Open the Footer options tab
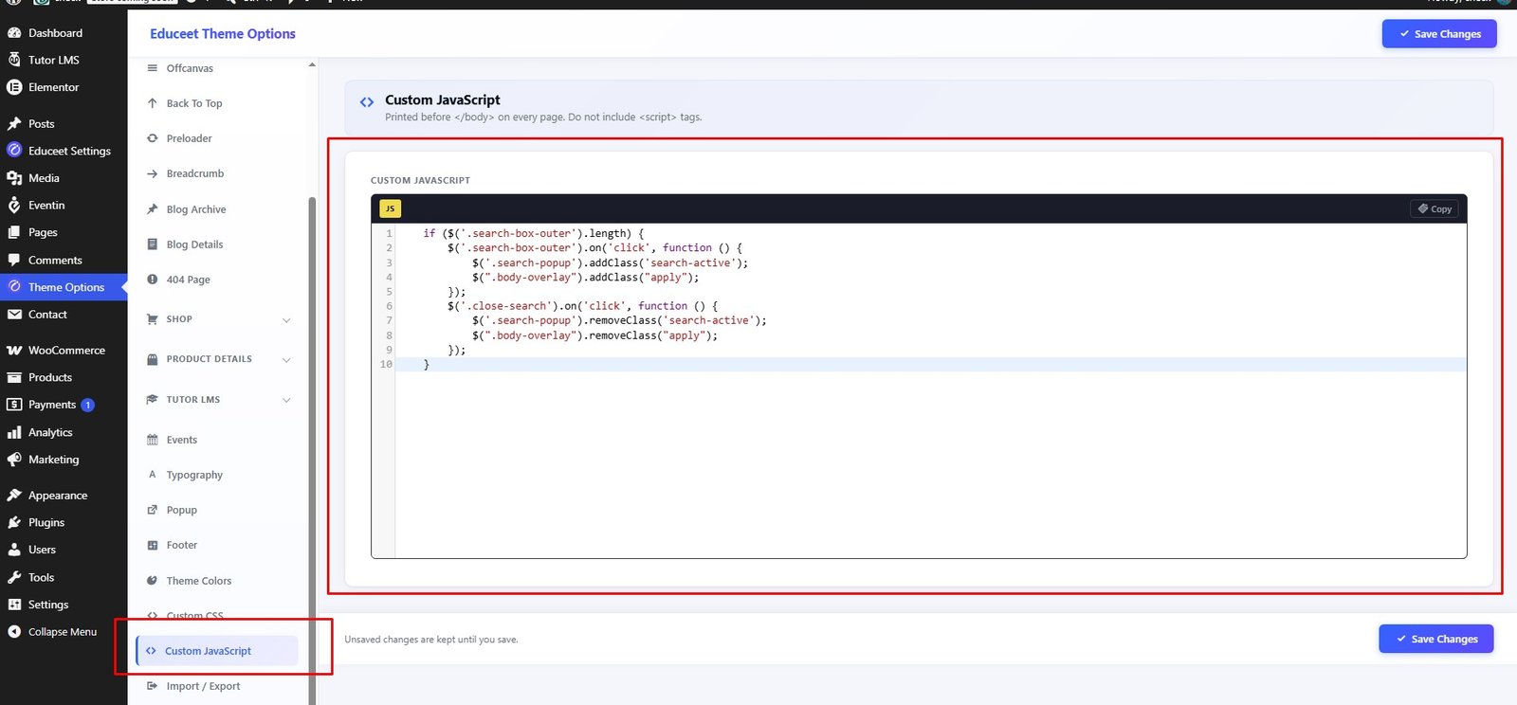 (x=218, y=545)
